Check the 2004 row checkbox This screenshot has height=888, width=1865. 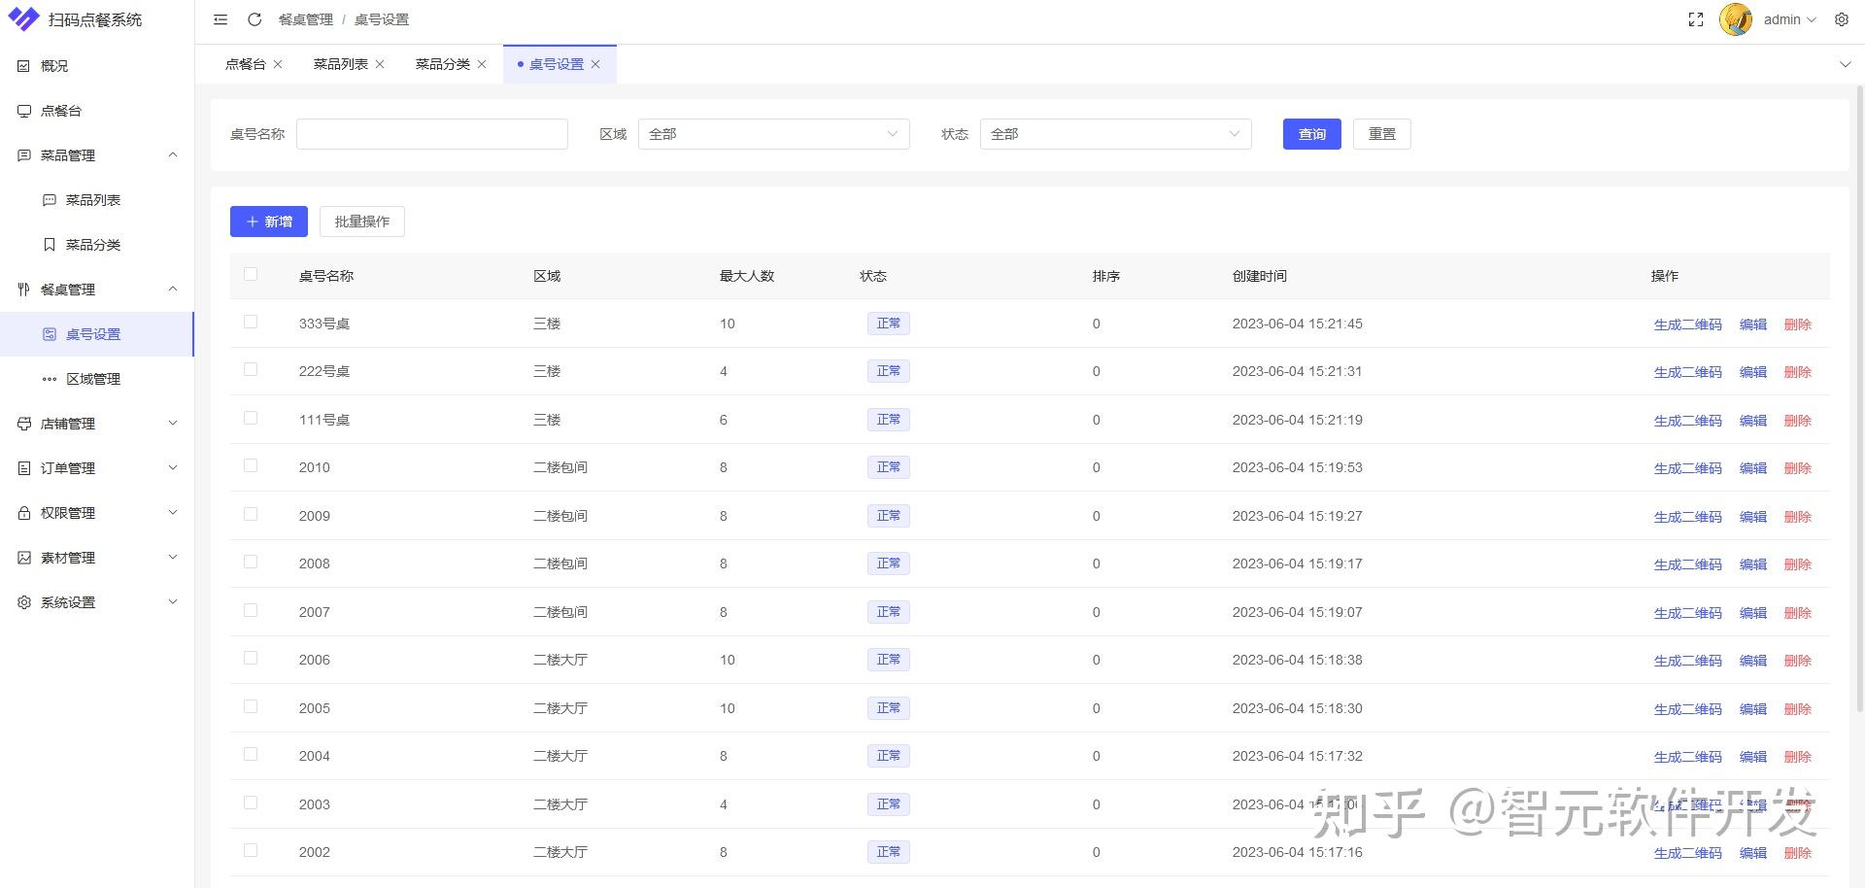tap(251, 754)
